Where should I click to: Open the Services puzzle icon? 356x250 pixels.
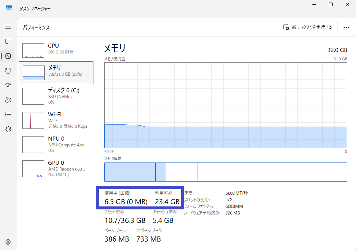(x=8, y=129)
